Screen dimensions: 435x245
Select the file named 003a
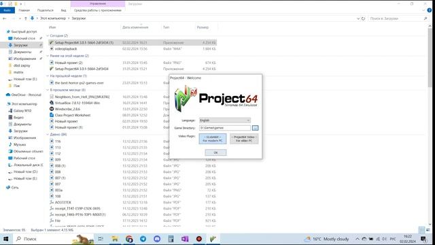(x=58, y=190)
